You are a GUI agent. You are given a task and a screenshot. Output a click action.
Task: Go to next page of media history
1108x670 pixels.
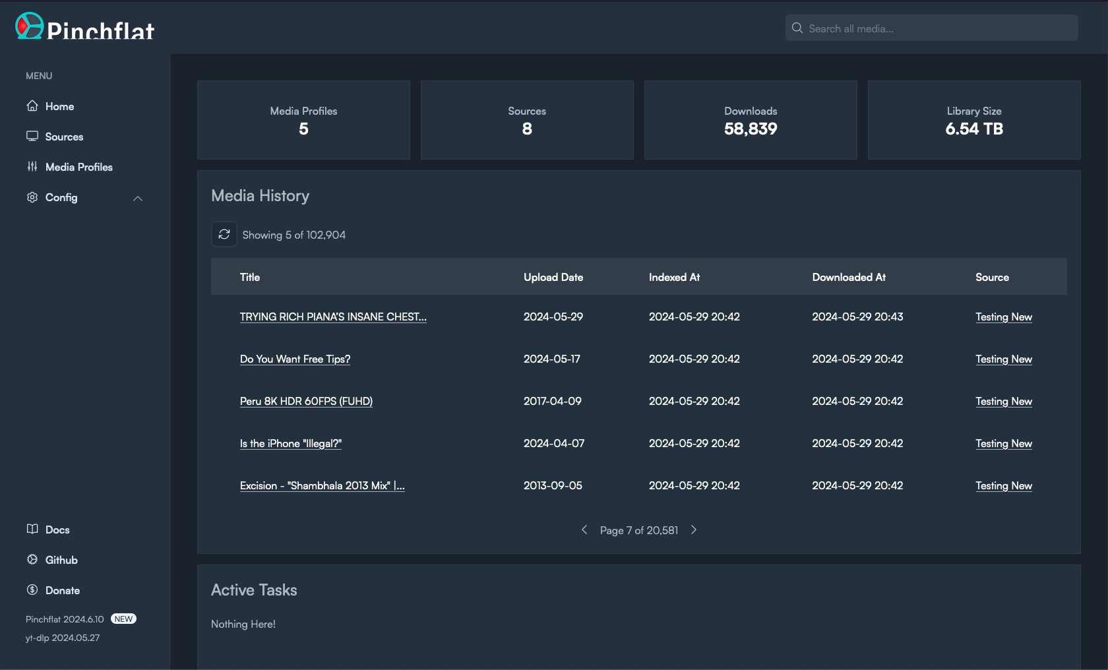[693, 530]
